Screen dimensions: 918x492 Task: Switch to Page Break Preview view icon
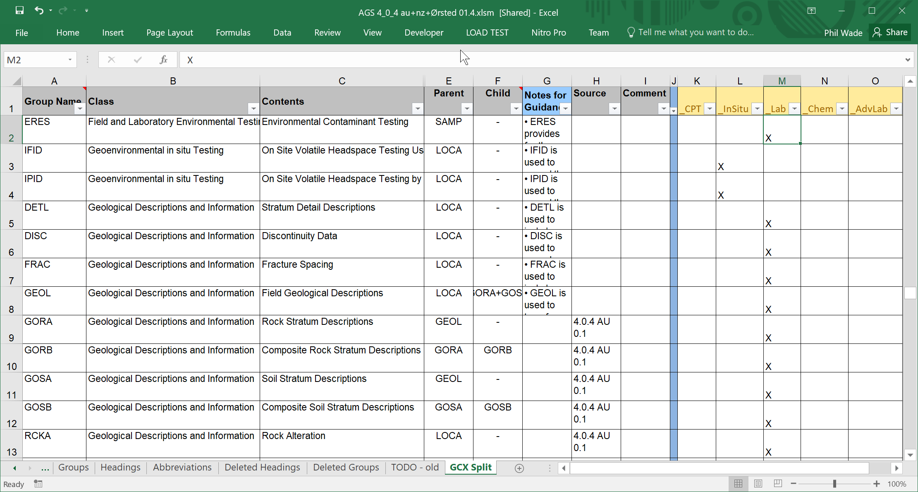777,484
